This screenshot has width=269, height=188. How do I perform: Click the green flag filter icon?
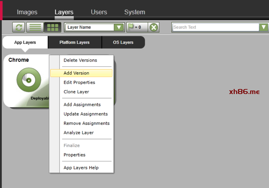[x=131, y=27]
